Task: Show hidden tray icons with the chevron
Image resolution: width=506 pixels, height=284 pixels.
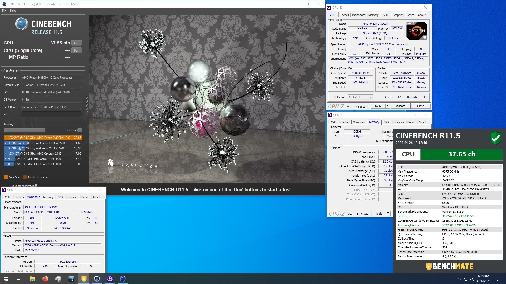Action: coord(459,279)
